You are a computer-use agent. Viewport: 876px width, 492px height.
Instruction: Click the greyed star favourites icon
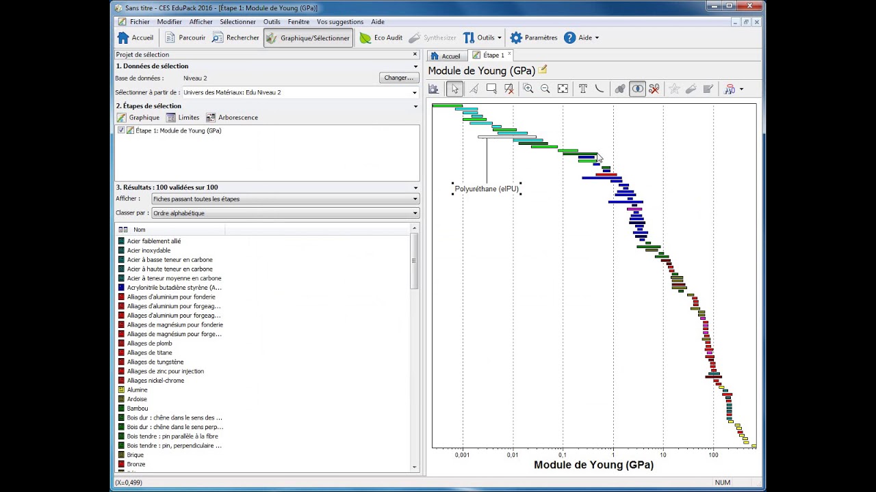coord(674,89)
